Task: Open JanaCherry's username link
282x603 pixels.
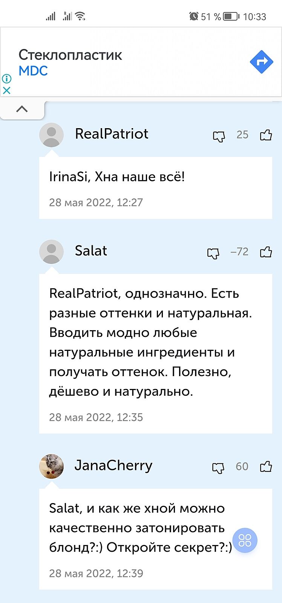Action: tap(113, 465)
